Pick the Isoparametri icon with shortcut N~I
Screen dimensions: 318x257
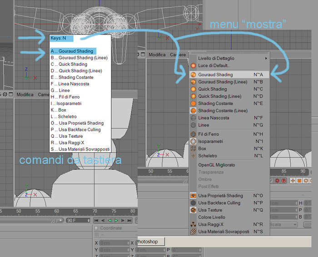pos(193,141)
